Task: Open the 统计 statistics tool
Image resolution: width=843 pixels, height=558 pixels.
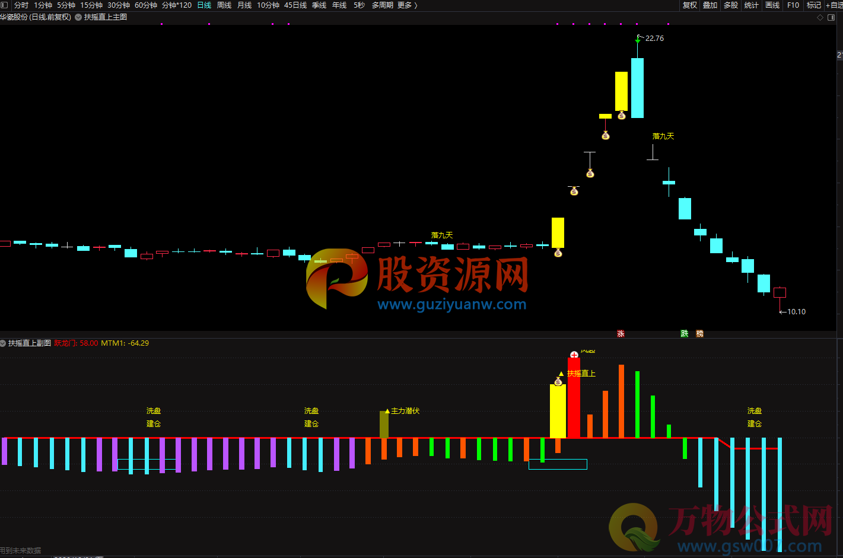Action: pos(752,5)
